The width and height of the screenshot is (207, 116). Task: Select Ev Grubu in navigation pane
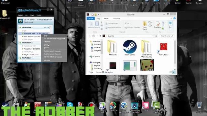(x=95, y=57)
